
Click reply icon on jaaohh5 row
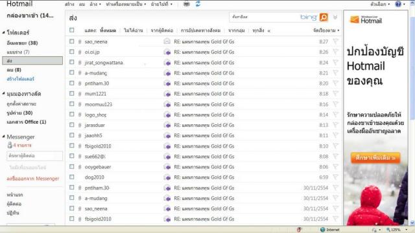pos(167,135)
